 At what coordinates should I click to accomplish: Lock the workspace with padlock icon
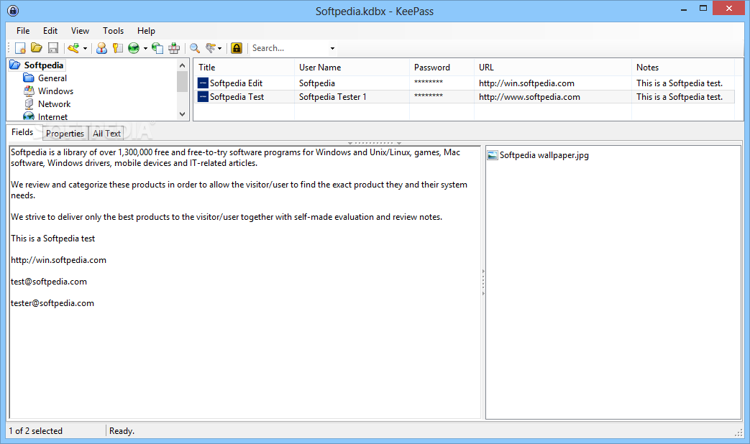[237, 48]
